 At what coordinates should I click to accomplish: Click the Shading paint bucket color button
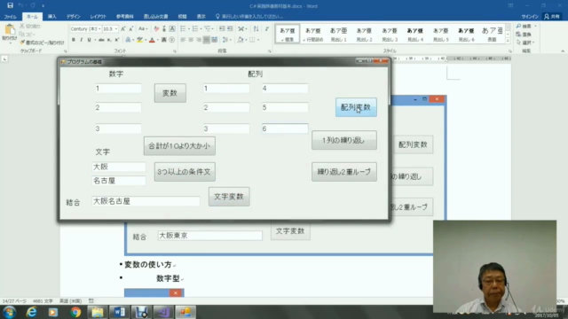tap(241, 40)
